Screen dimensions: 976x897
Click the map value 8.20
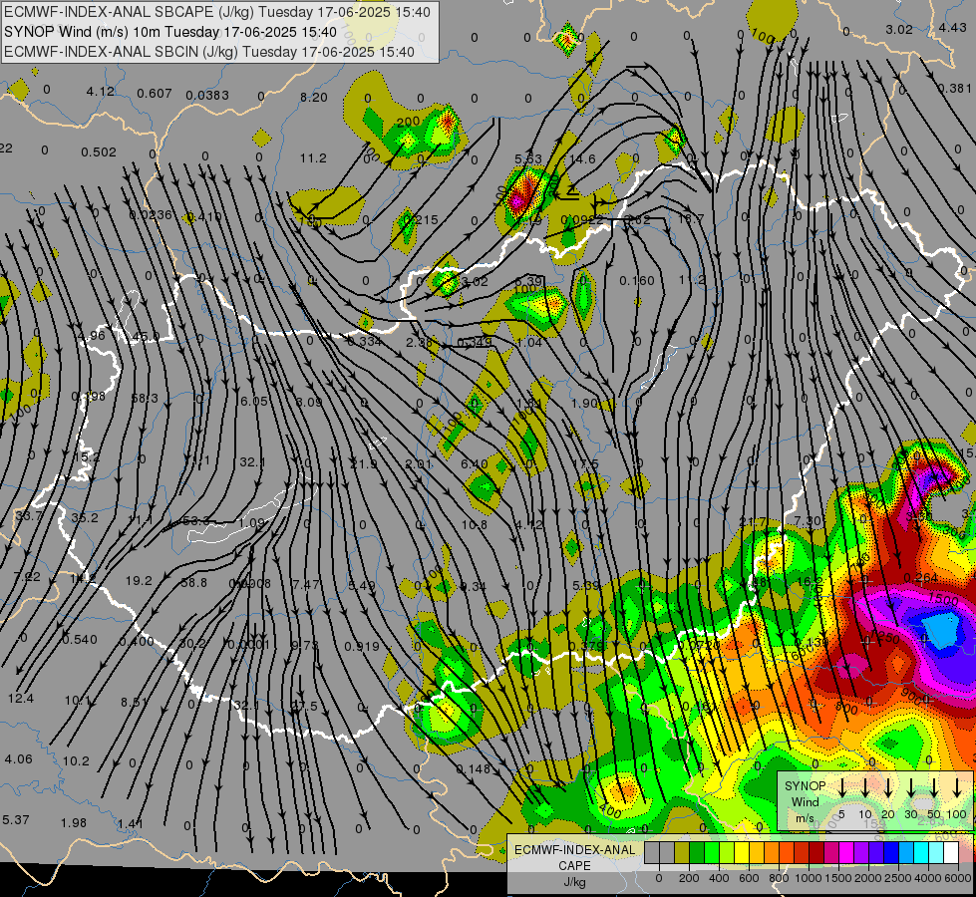click(x=314, y=97)
